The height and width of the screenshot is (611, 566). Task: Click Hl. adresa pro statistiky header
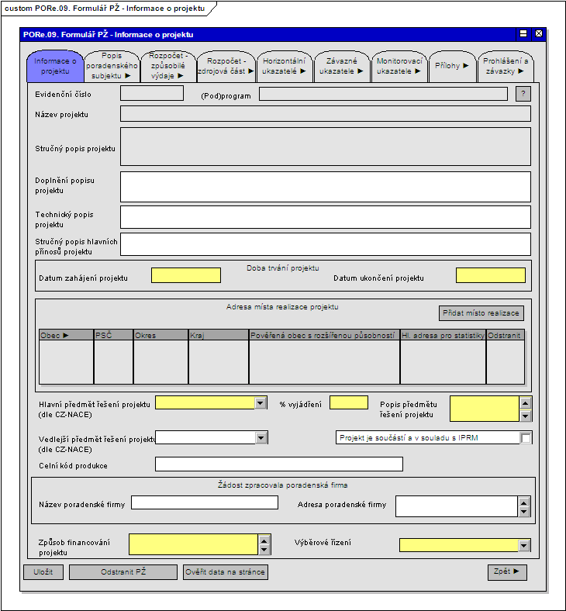pos(443,335)
